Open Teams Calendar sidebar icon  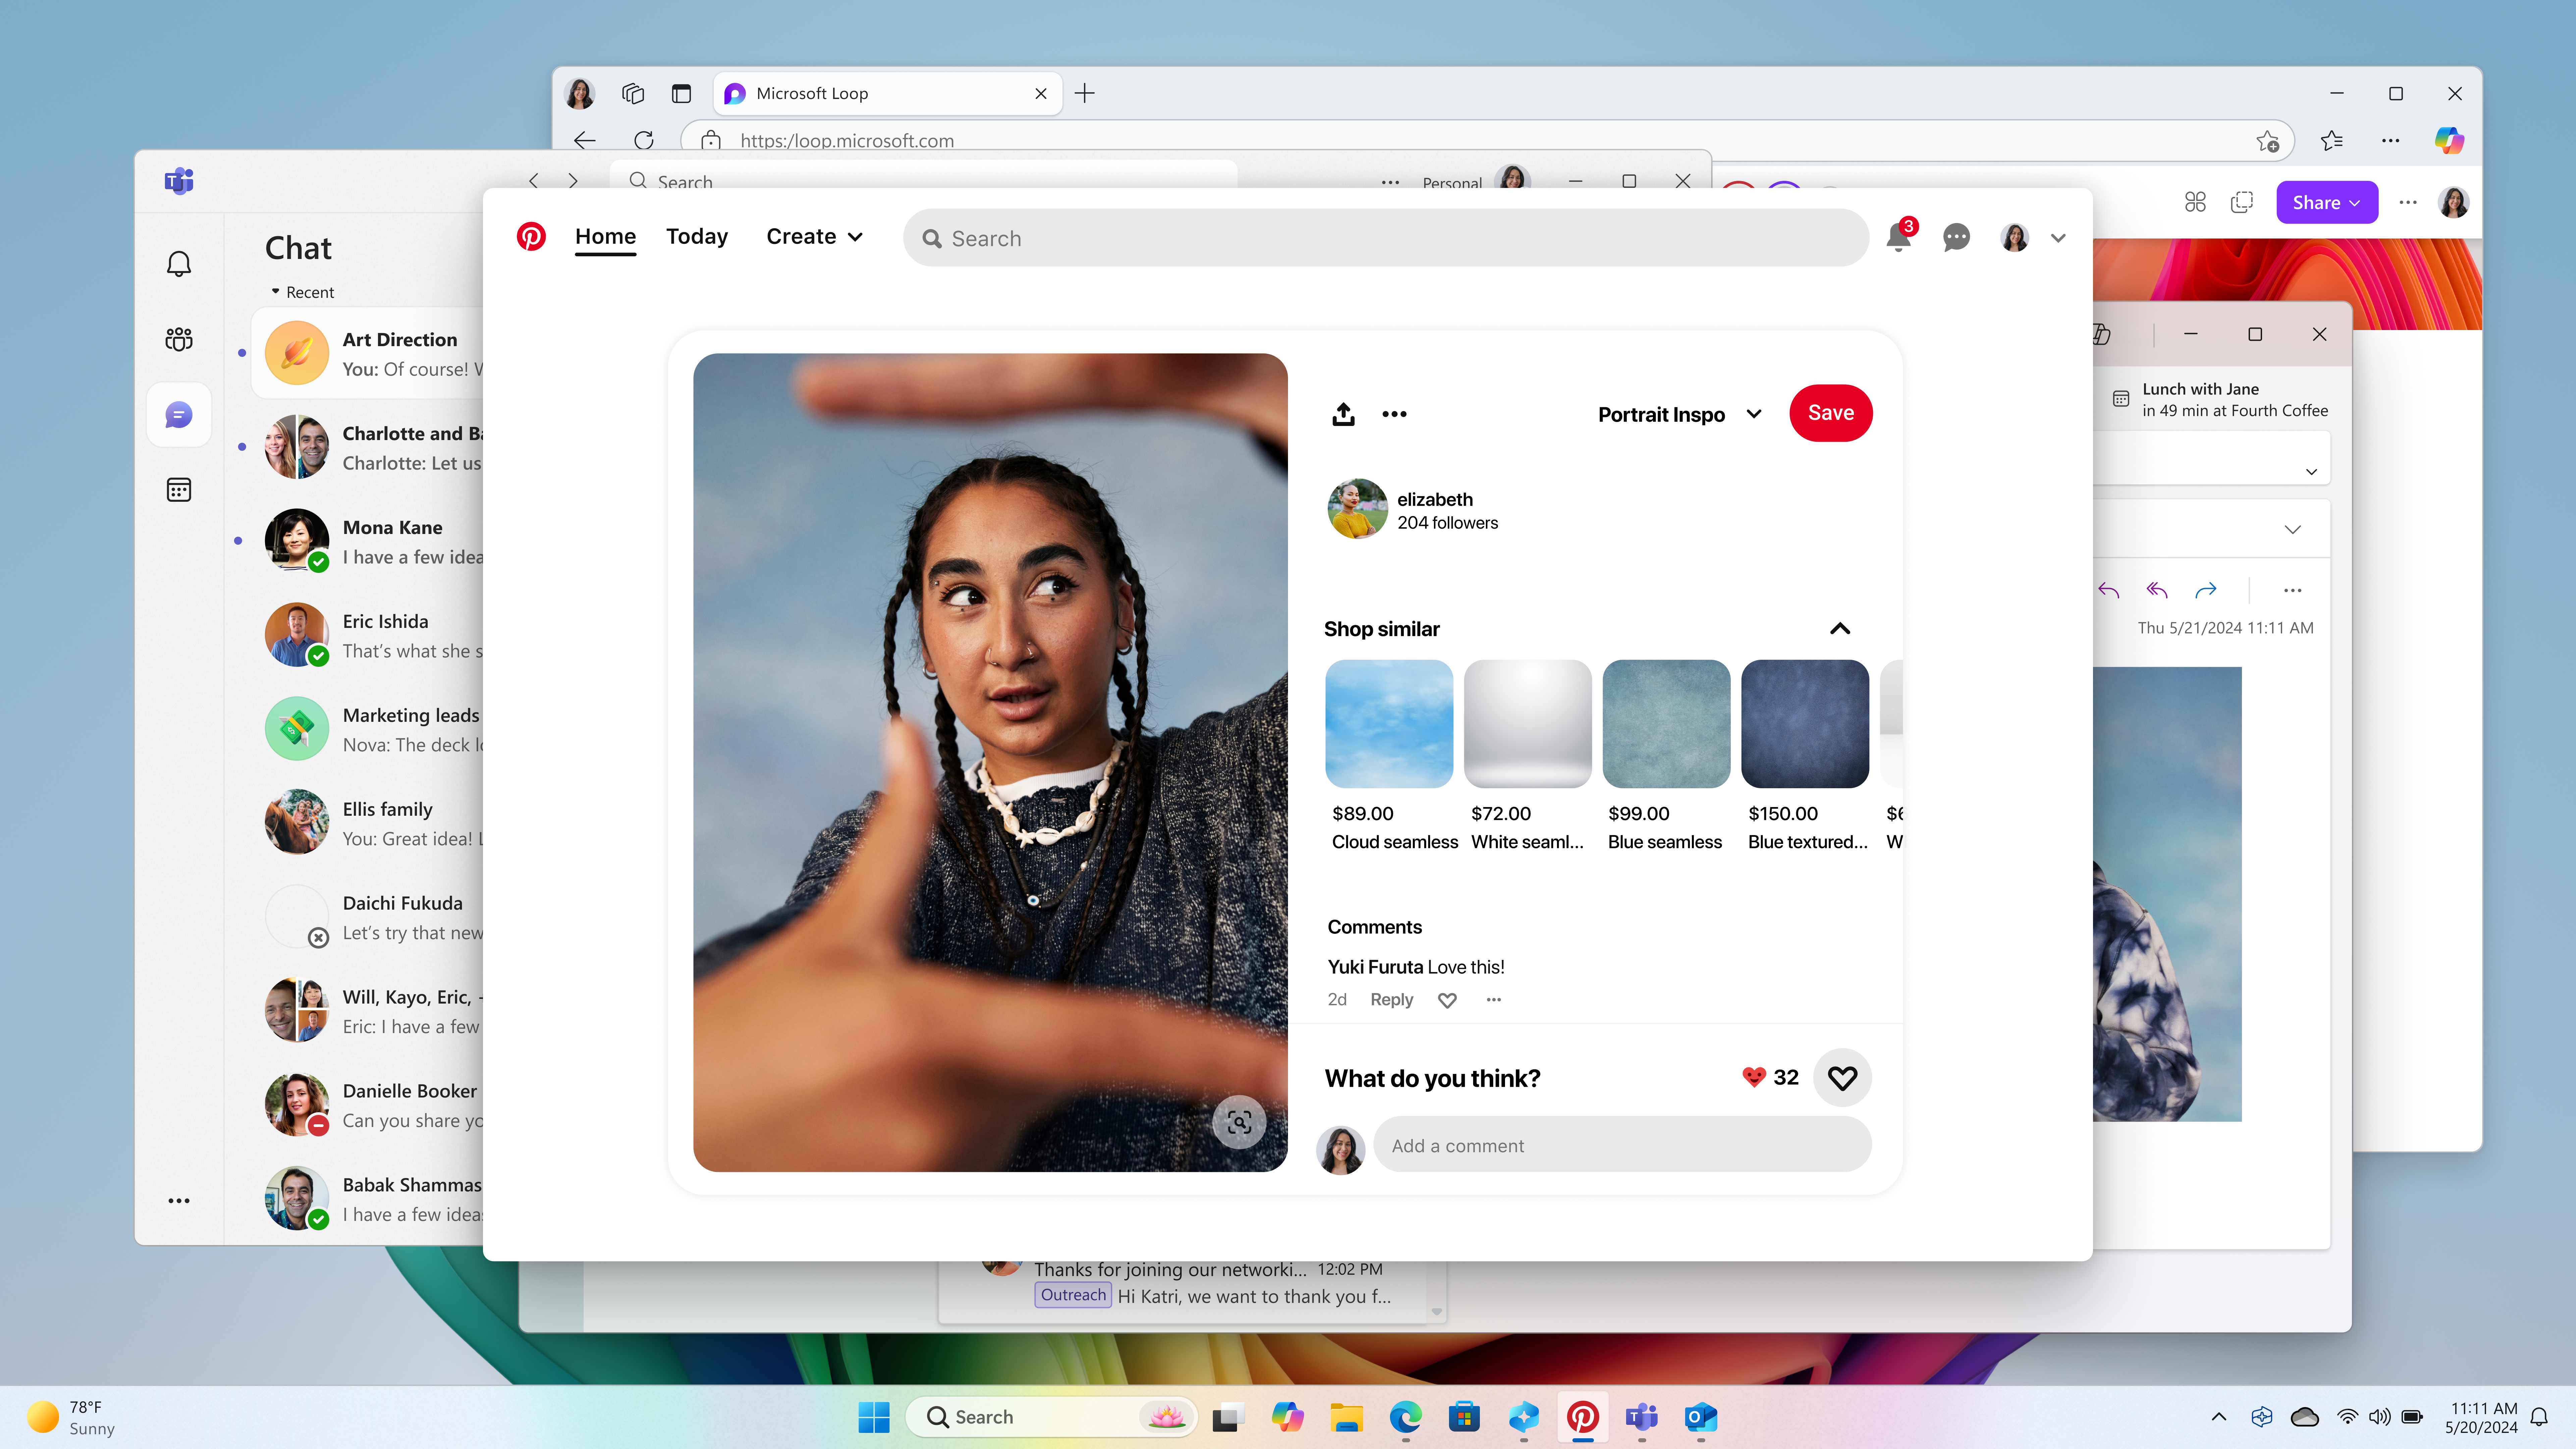pos(179,490)
